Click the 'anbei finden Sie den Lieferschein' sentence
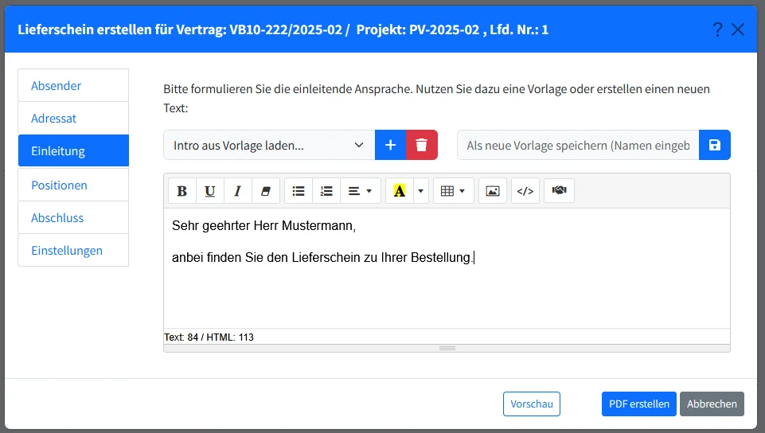This screenshot has height=433, width=765. coord(322,257)
